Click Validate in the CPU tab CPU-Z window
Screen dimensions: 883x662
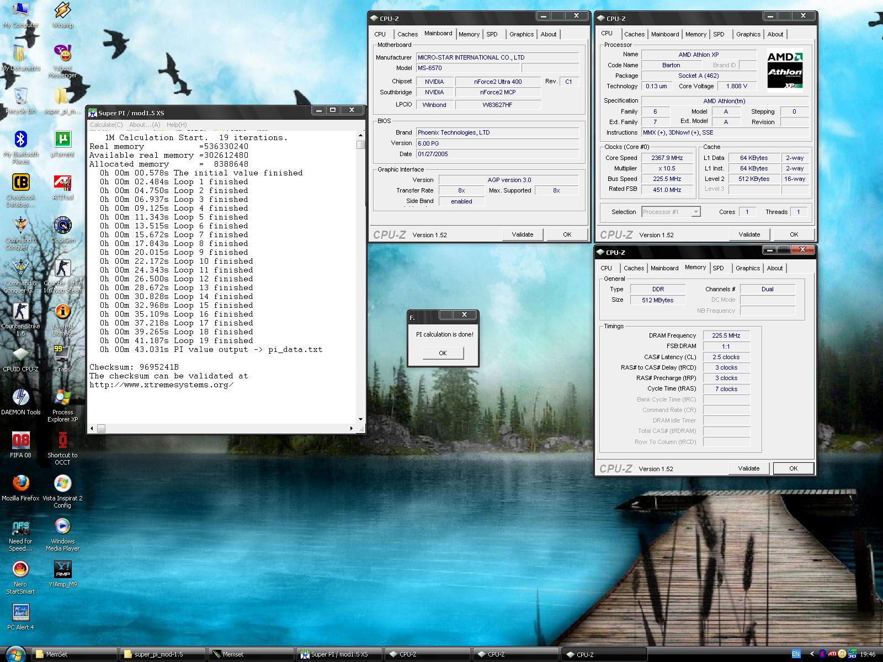749,234
